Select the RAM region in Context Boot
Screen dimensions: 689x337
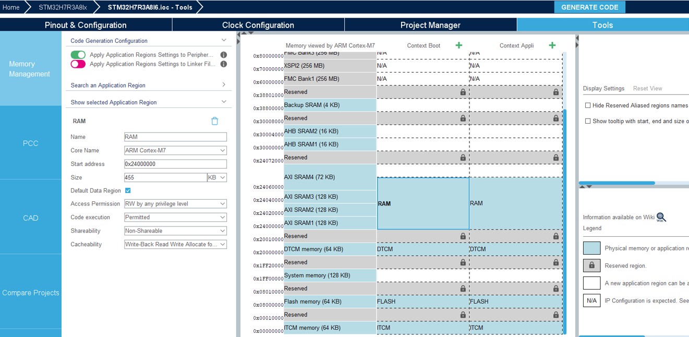coord(423,203)
